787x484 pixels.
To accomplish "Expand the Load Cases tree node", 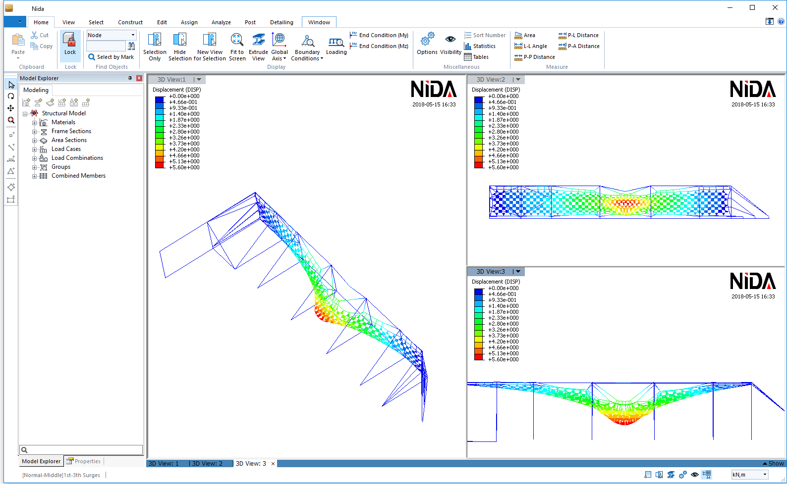I will 34,149.
